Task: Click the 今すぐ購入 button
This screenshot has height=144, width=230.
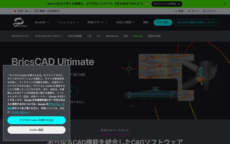Action: click(x=163, y=22)
